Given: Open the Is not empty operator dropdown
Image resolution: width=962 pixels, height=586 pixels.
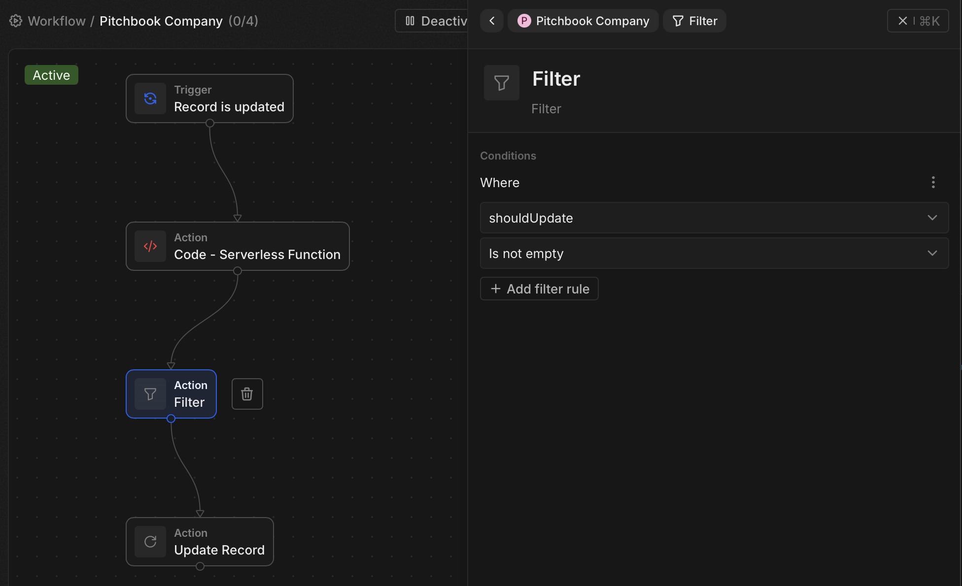Looking at the screenshot, I should [x=714, y=253].
